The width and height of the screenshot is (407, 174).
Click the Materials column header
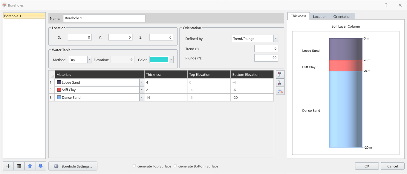pos(100,74)
